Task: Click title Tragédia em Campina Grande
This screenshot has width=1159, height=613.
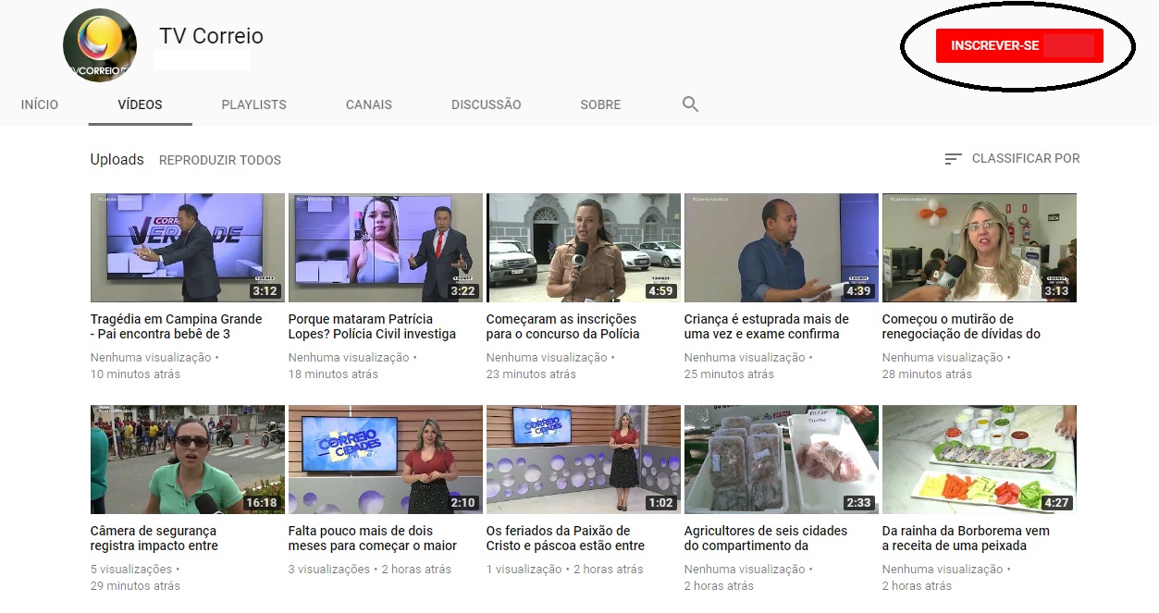Action: tap(177, 326)
